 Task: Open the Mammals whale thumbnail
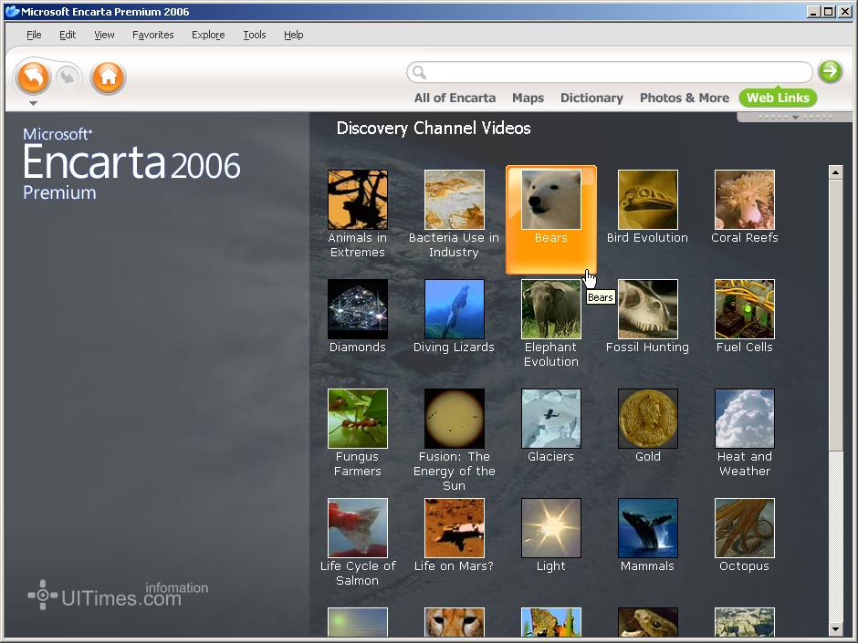click(648, 528)
